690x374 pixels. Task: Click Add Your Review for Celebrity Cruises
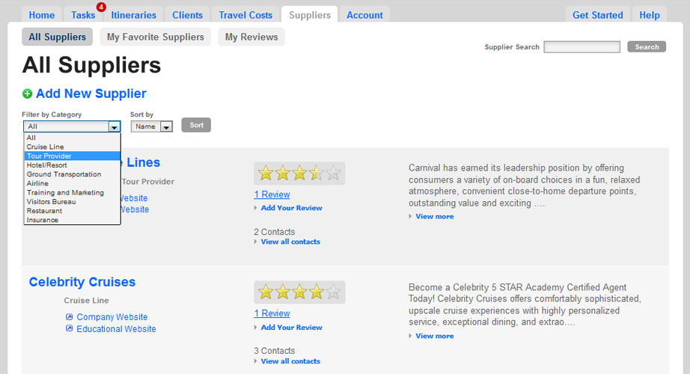[x=291, y=328]
